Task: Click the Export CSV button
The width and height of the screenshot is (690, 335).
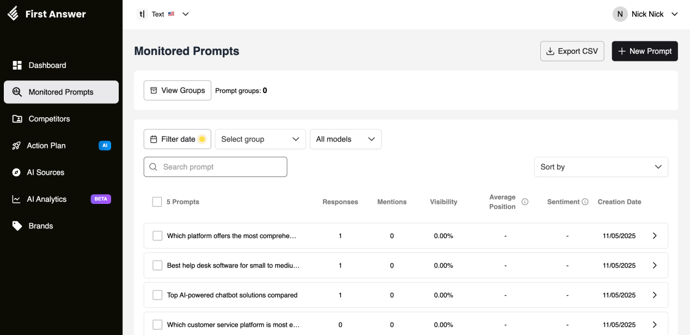Action: (572, 51)
